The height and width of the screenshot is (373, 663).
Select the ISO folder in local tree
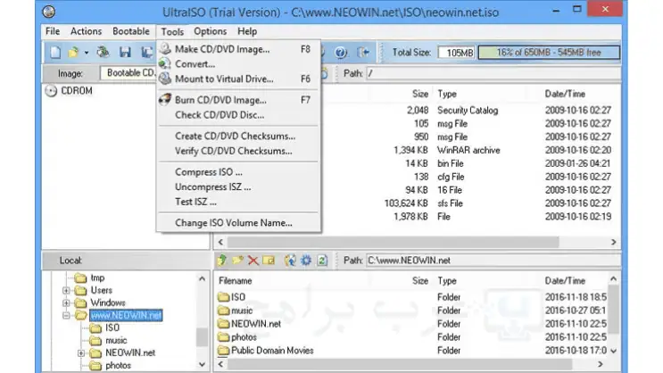(112, 327)
